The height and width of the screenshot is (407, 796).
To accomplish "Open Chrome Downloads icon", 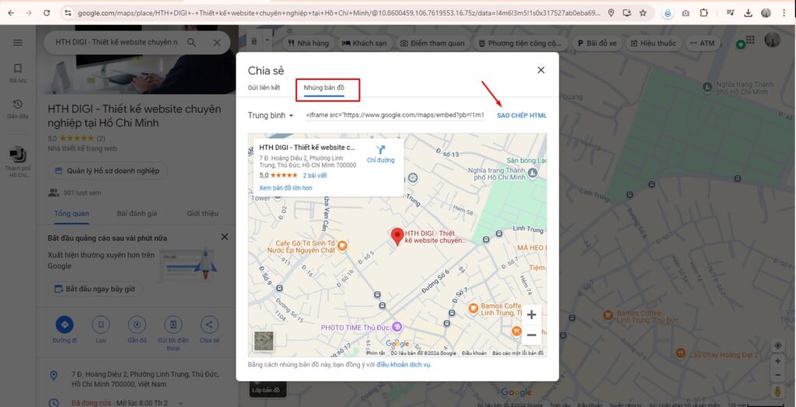I will pyautogui.click(x=749, y=12).
